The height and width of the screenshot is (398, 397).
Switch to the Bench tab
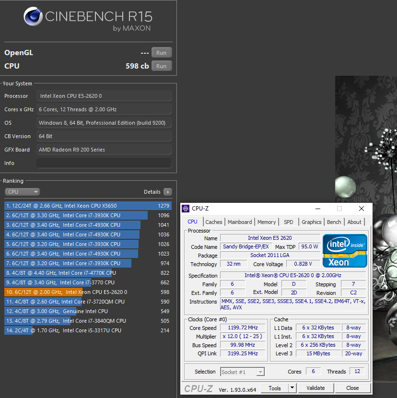334,222
